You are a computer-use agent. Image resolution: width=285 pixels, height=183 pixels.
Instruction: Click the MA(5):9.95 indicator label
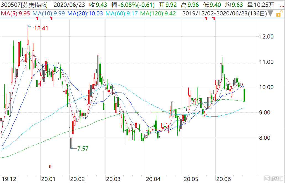16,13
